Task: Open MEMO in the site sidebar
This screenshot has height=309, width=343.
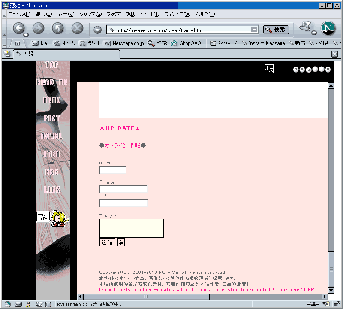Action: (52, 100)
